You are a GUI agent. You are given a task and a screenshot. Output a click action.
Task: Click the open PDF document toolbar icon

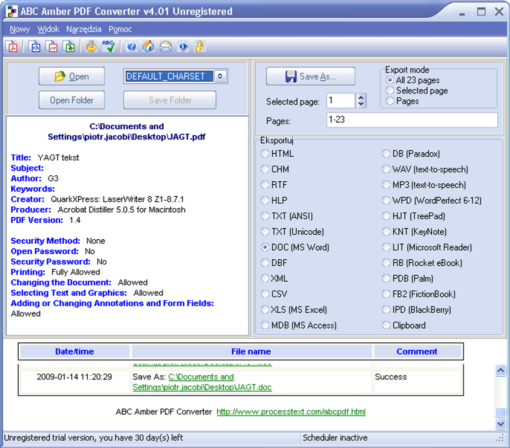12,47
